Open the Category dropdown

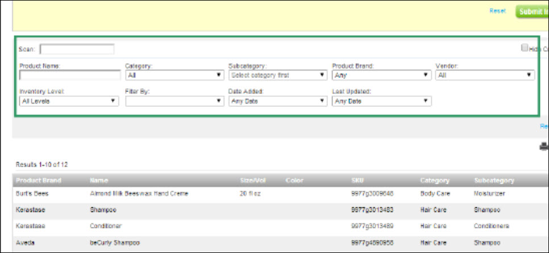point(174,75)
